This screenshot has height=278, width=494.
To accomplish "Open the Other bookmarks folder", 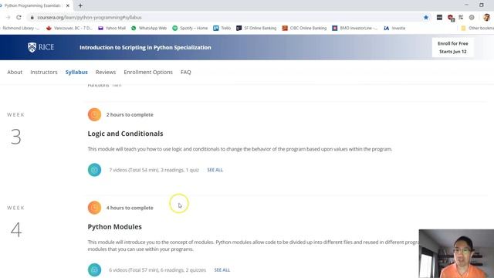I will (477, 28).
